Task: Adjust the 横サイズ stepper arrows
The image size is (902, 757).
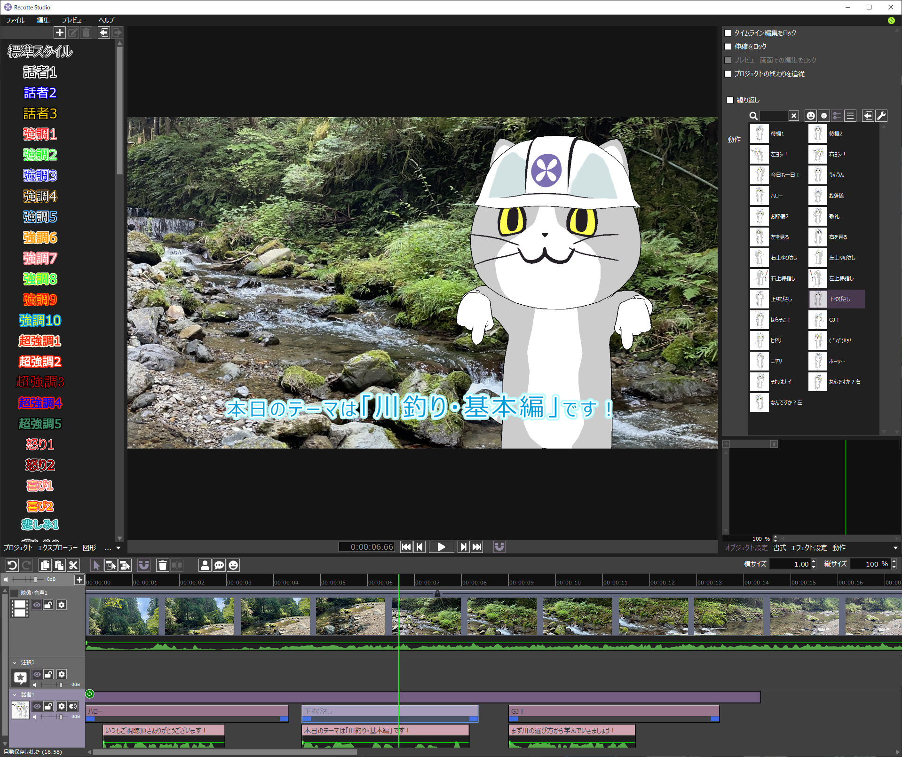Action: click(x=814, y=564)
